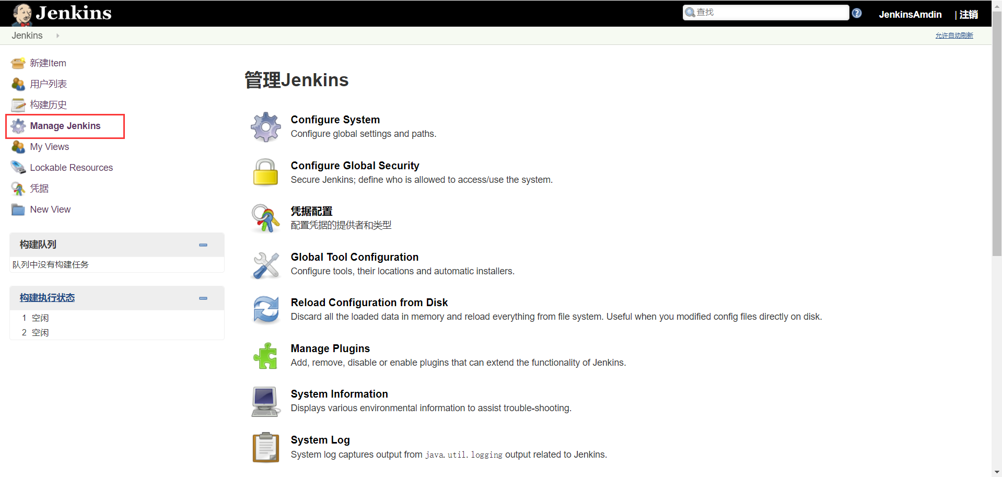This screenshot has height=477, width=1002.
Task: Open the 构建历史 build history page
Action: 48,105
